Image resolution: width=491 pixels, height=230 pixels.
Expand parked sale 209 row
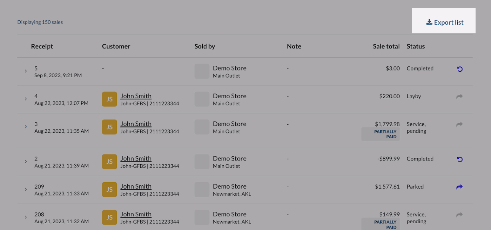coord(26,189)
